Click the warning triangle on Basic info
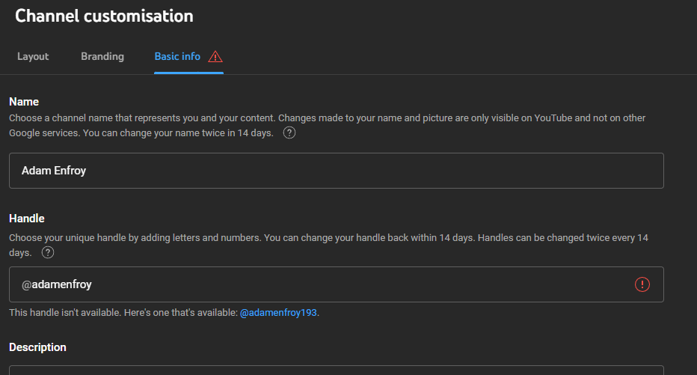Image resolution: width=697 pixels, height=375 pixels. coord(215,56)
